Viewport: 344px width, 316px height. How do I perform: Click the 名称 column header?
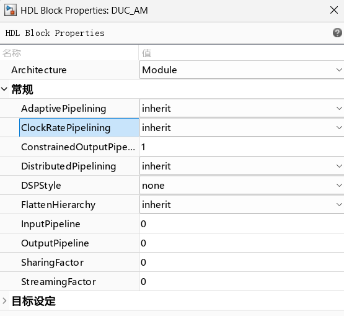coord(12,53)
